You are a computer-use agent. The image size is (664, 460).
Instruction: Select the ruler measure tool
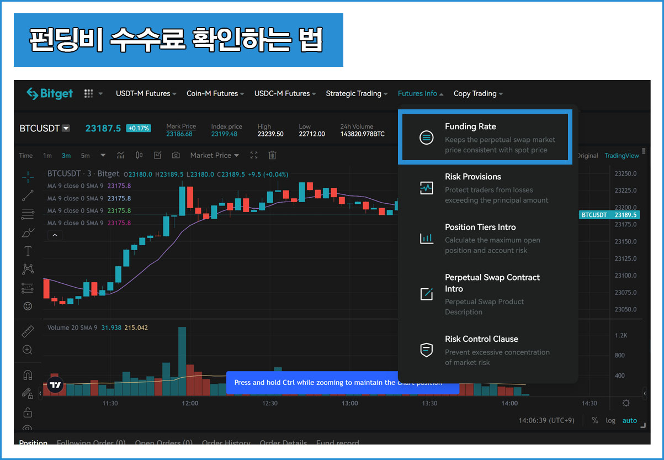tap(28, 331)
